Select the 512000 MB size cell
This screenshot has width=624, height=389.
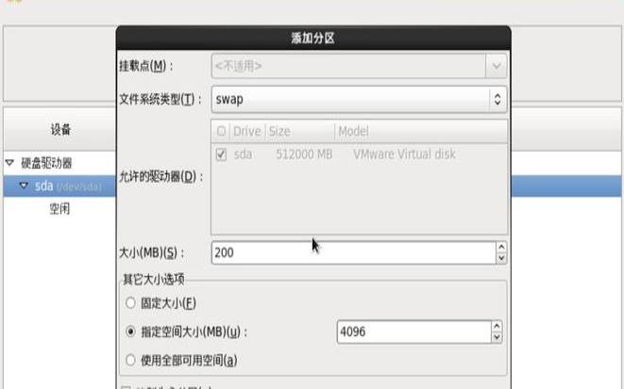click(x=304, y=154)
